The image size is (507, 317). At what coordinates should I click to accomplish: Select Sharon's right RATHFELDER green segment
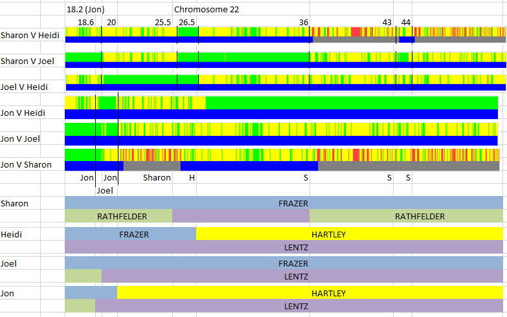pyautogui.click(x=406, y=216)
